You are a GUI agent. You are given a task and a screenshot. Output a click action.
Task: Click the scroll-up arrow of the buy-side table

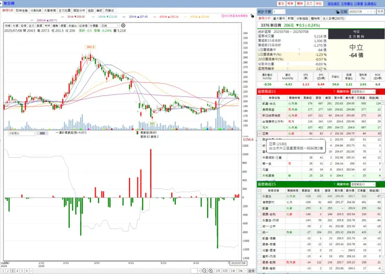(383, 102)
